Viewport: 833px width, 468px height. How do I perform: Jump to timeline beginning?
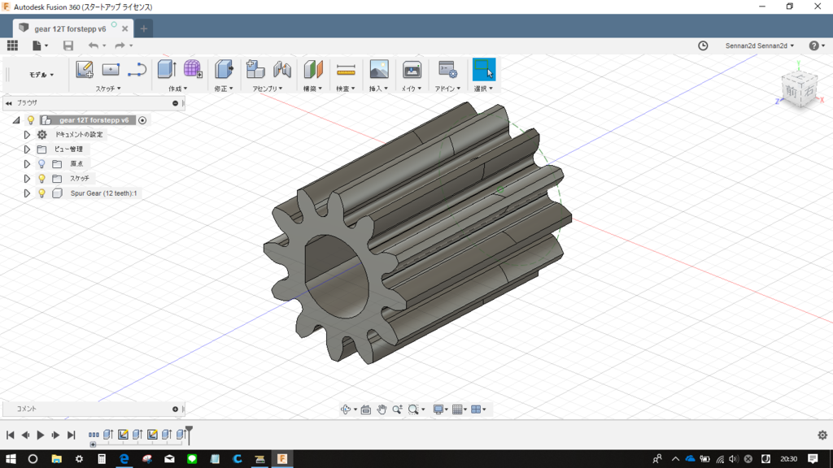pyautogui.click(x=10, y=435)
